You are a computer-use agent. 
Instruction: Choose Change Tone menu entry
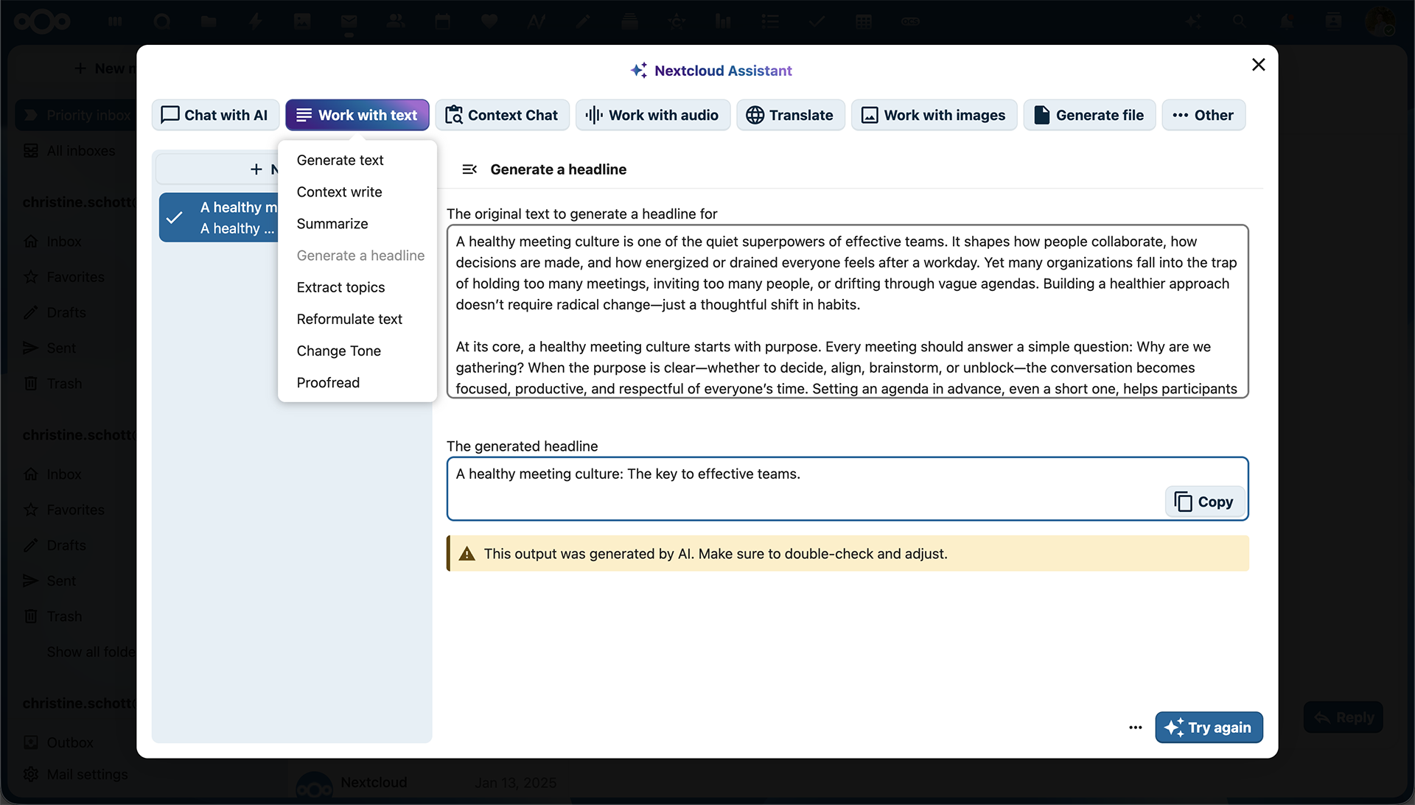[x=339, y=351]
